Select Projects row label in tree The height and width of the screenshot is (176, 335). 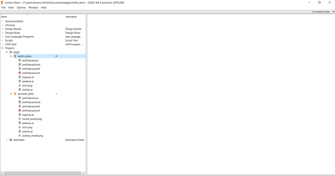(10, 48)
